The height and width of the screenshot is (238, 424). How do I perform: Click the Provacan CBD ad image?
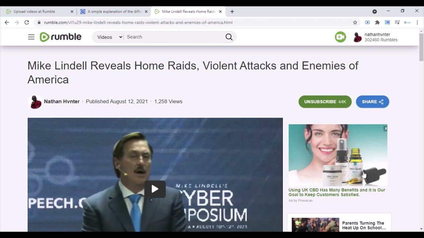pyautogui.click(x=338, y=155)
